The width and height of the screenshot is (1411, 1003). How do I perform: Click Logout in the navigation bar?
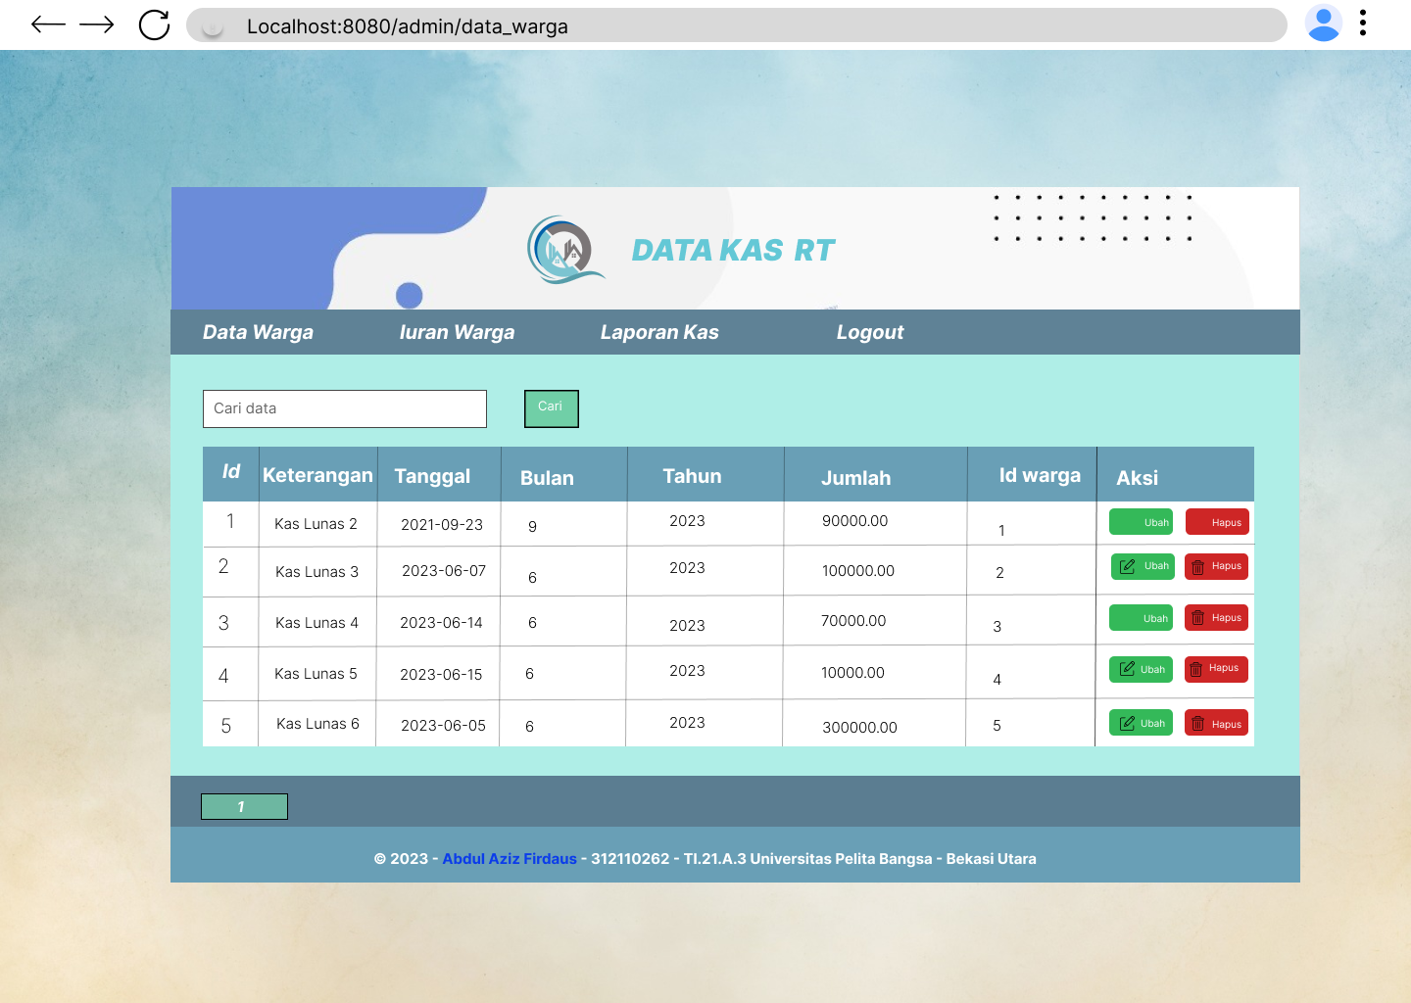tap(870, 332)
